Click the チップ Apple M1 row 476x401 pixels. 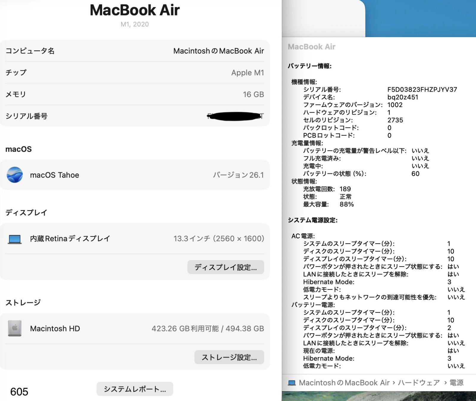[135, 73]
